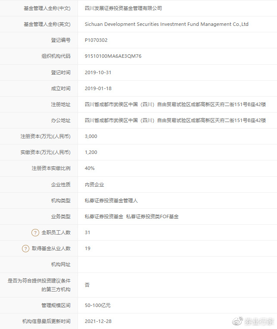This screenshot has width=277, height=329.
Task: Click last update date 2021-12-28
Action: pos(98,321)
